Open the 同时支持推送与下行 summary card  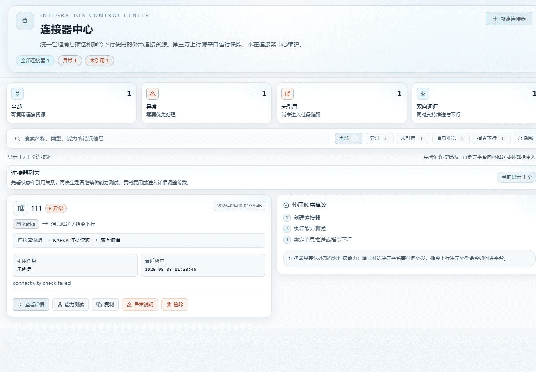click(474, 103)
